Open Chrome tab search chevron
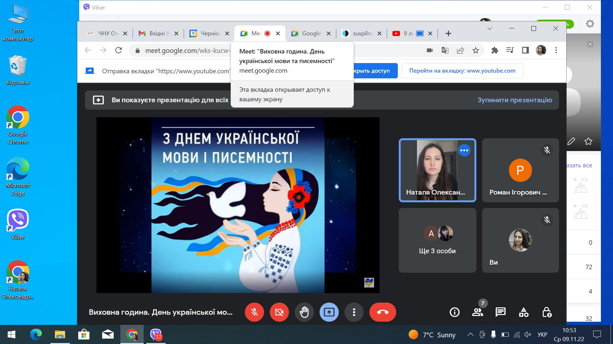The image size is (613, 344). (x=490, y=29)
